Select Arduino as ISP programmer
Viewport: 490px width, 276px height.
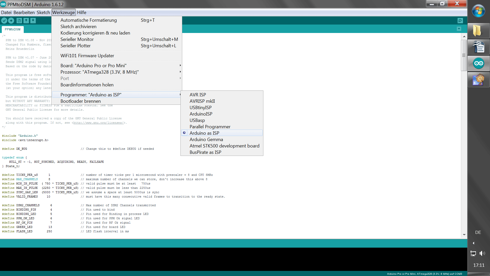222,133
